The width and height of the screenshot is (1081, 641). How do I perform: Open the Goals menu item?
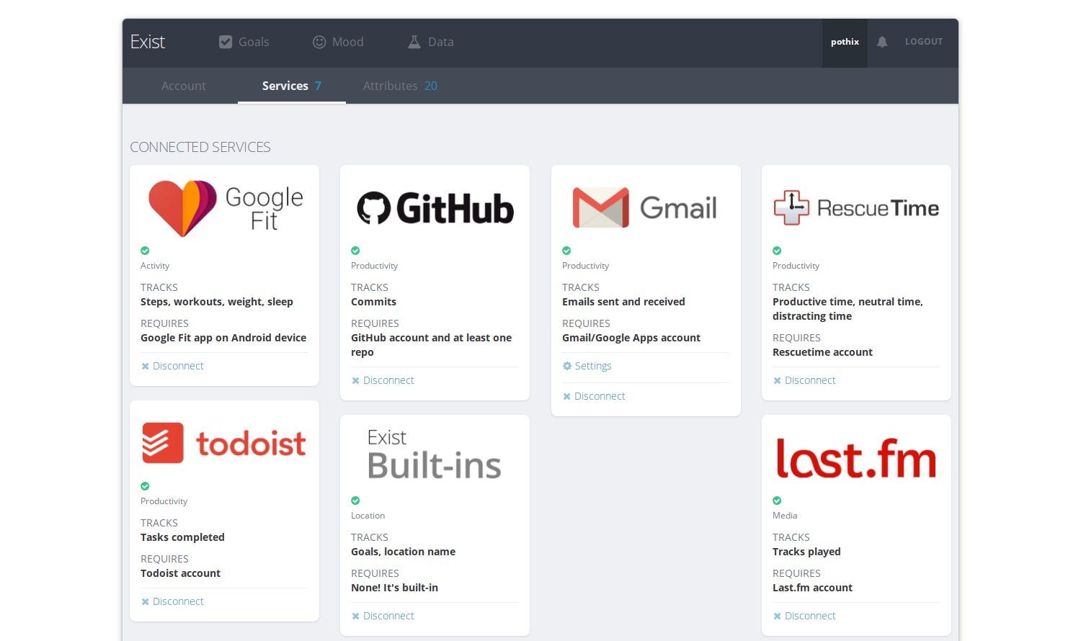(x=244, y=42)
